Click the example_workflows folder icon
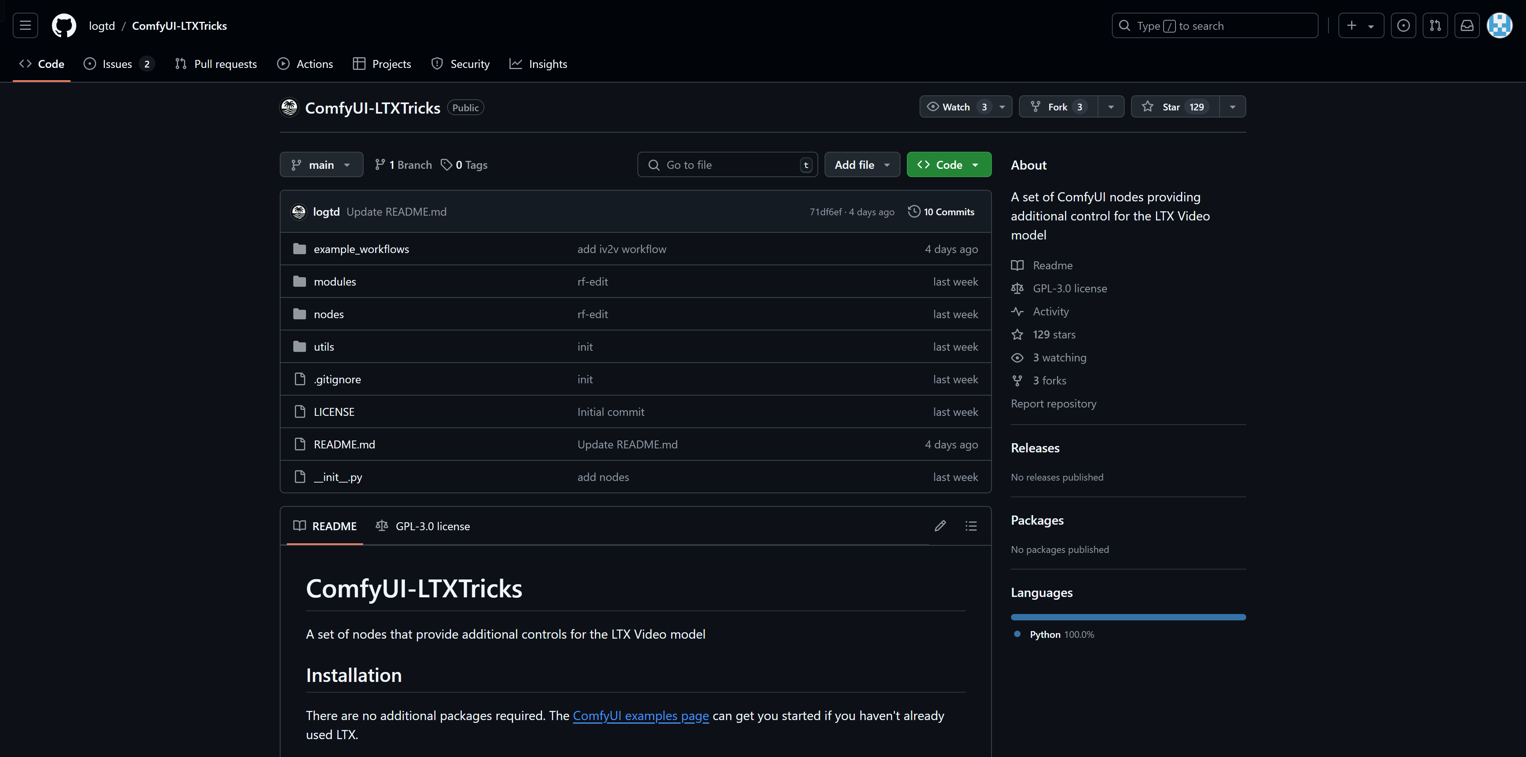The height and width of the screenshot is (757, 1526). pyautogui.click(x=300, y=249)
